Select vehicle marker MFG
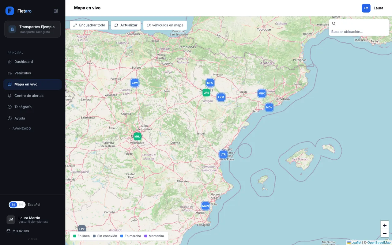The image size is (392, 245). tap(210, 83)
